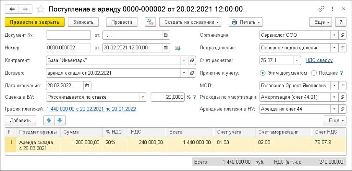Click Провести и закрыть button
The height and width of the screenshot is (171, 352).
coord(34,22)
